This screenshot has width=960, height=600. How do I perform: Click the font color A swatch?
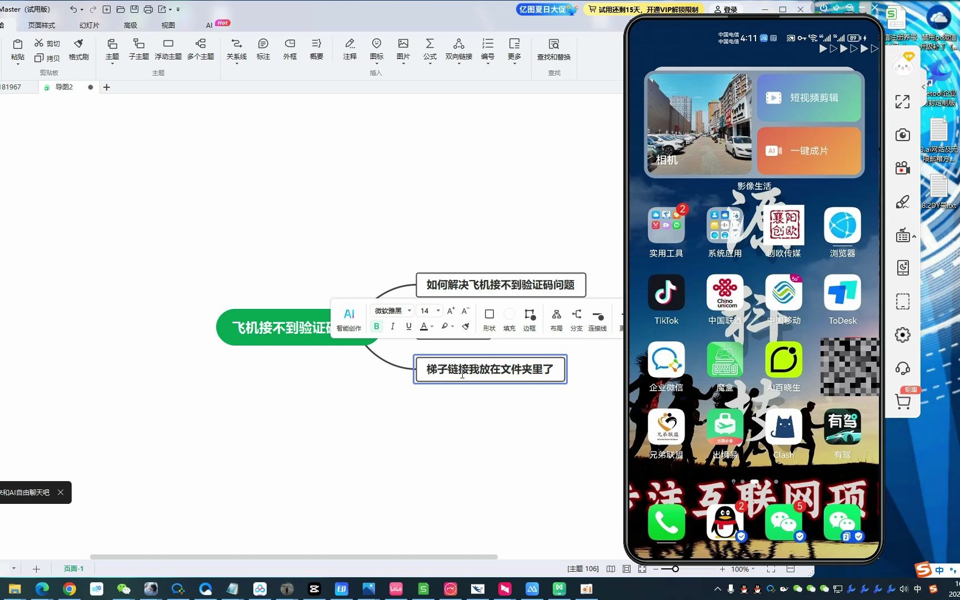(424, 327)
